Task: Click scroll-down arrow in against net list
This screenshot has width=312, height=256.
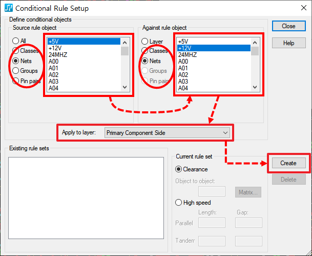Action: click(x=255, y=87)
